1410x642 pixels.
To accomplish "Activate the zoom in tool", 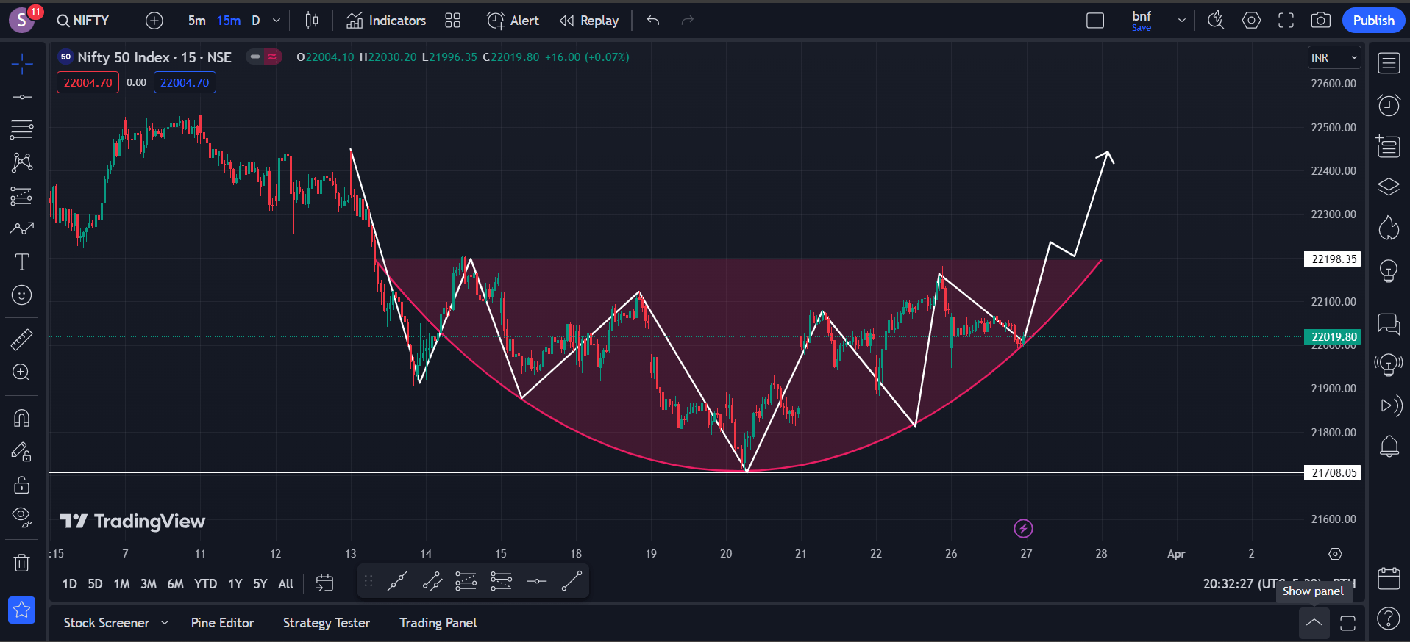I will (22, 372).
